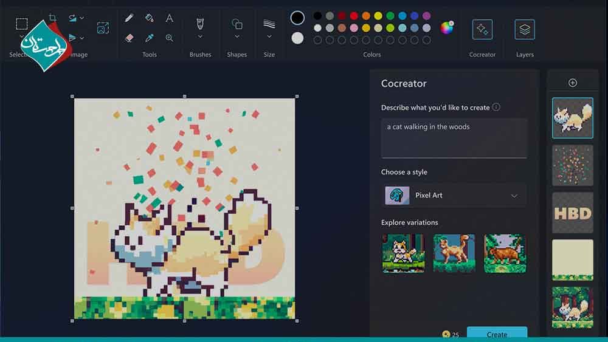608x342 pixels.
Task: Toggle the Layers panel button
Action: (525, 29)
